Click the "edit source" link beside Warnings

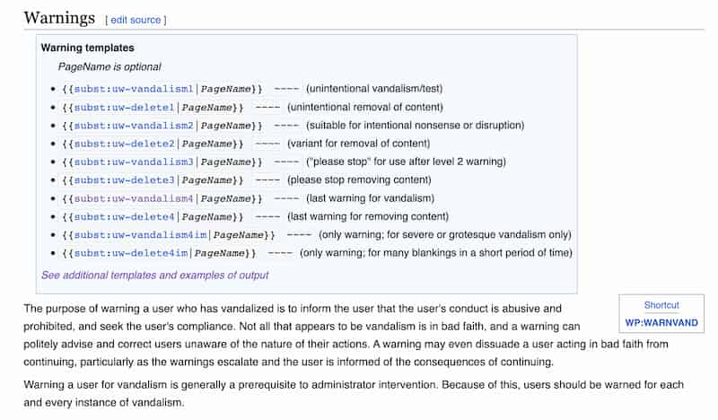coord(136,20)
